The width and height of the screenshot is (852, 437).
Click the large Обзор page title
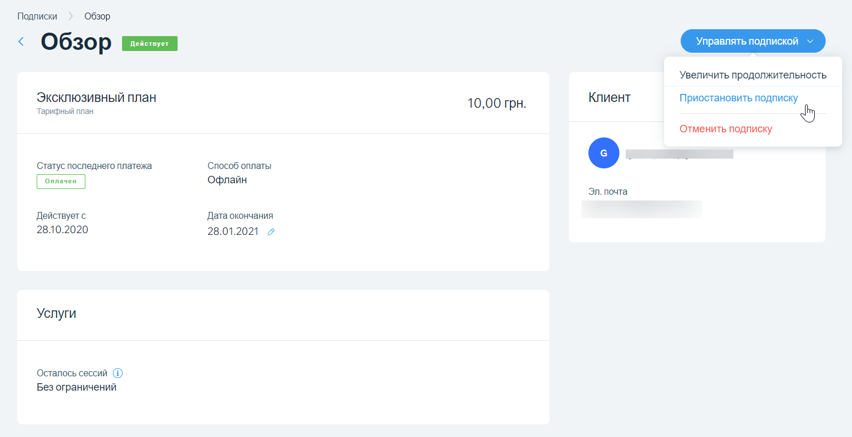(76, 42)
